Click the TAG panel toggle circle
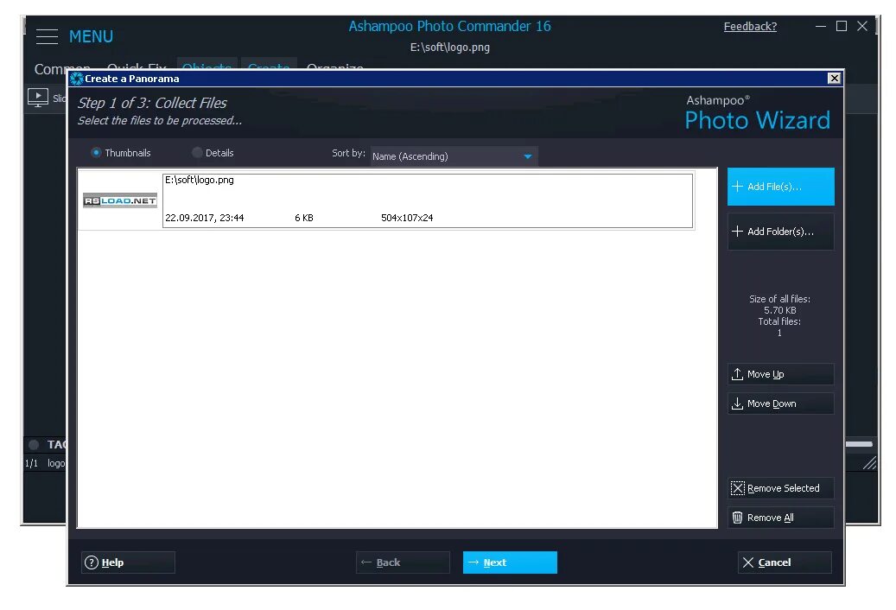The height and width of the screenshot is (610, 896). (34, 444)
